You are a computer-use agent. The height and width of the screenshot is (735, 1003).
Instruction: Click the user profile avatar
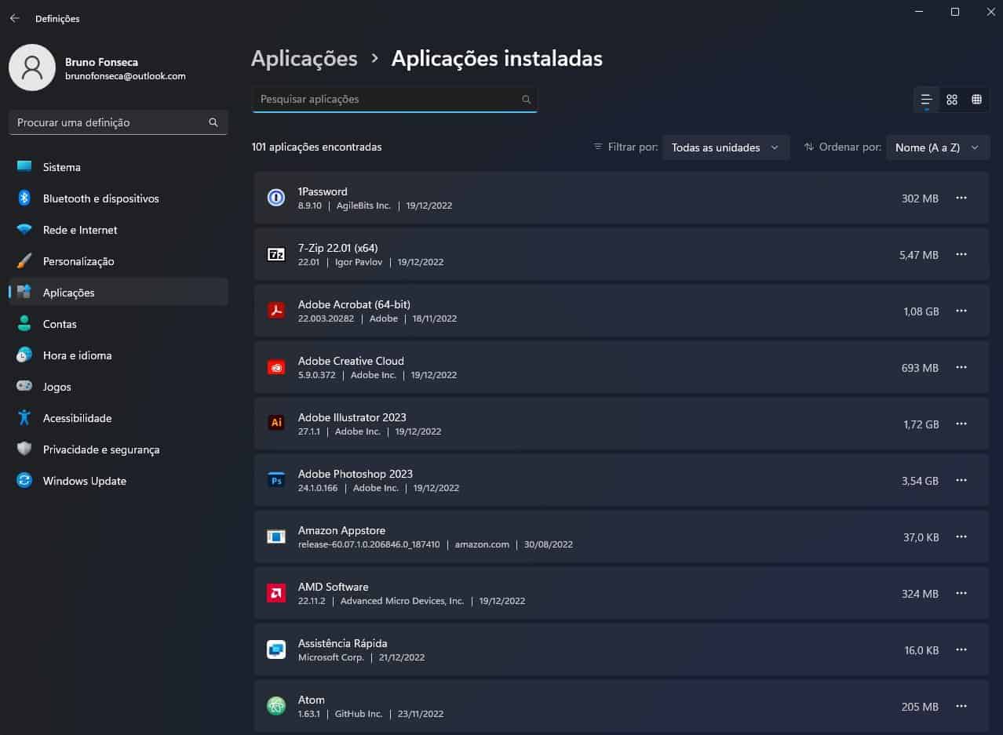[x=31, y=67]
